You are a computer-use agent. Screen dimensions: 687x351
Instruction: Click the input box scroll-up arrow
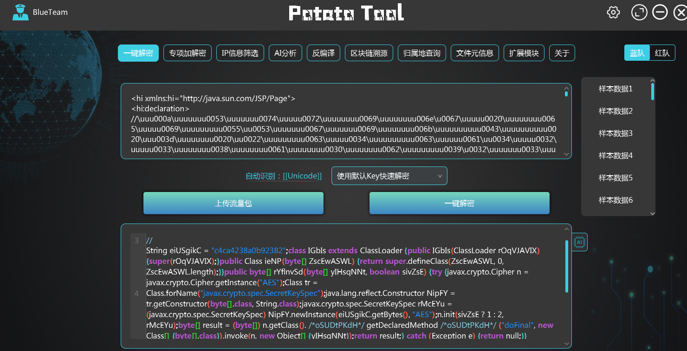[x=566, y=88]
